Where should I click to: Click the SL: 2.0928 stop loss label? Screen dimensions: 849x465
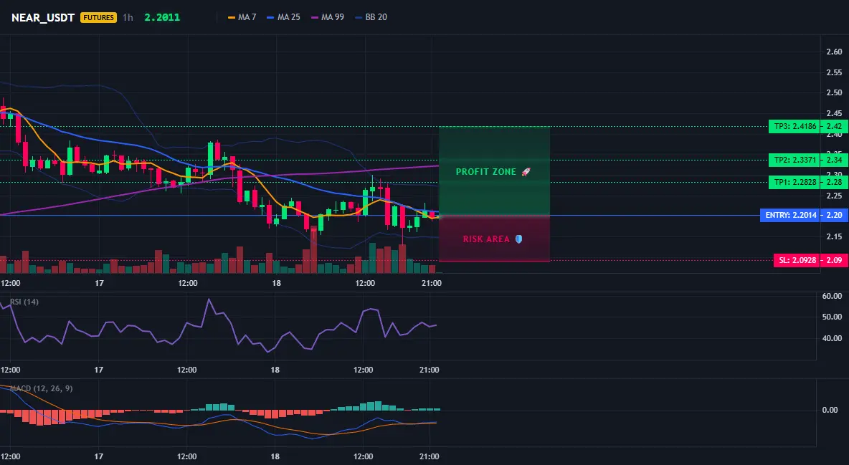[x=797, y=260]
